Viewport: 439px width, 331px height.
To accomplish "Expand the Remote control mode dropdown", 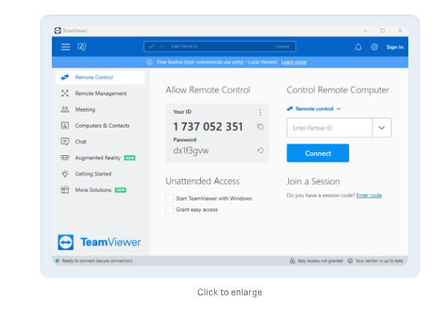I will click(x=314, y=109).
